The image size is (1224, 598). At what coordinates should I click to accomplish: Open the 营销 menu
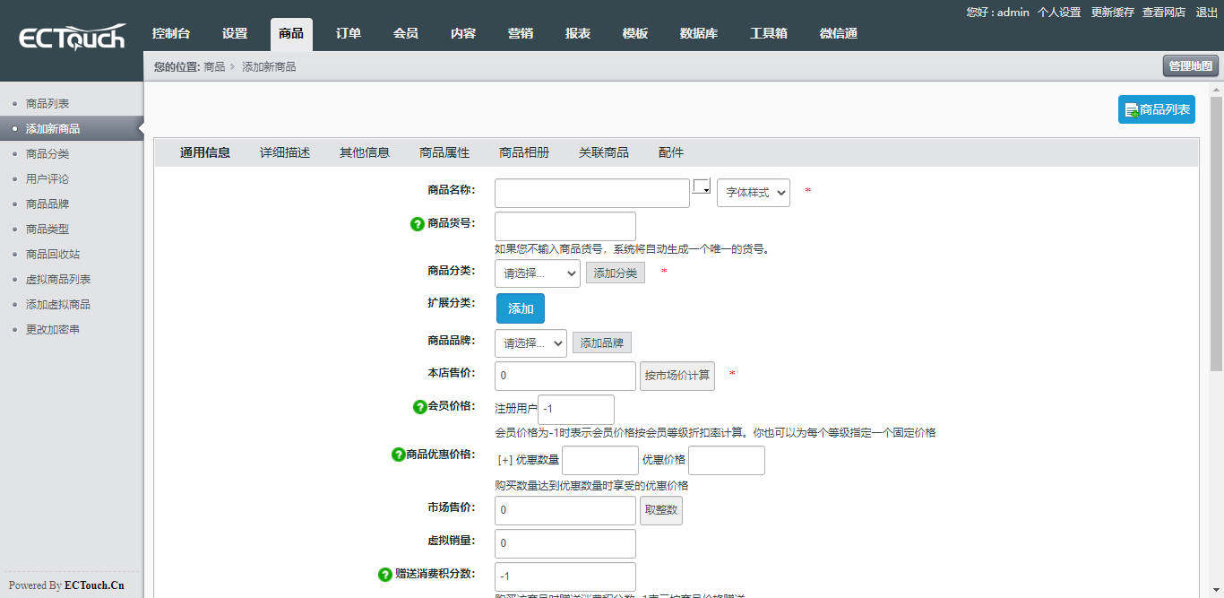(x=521, y=34)
